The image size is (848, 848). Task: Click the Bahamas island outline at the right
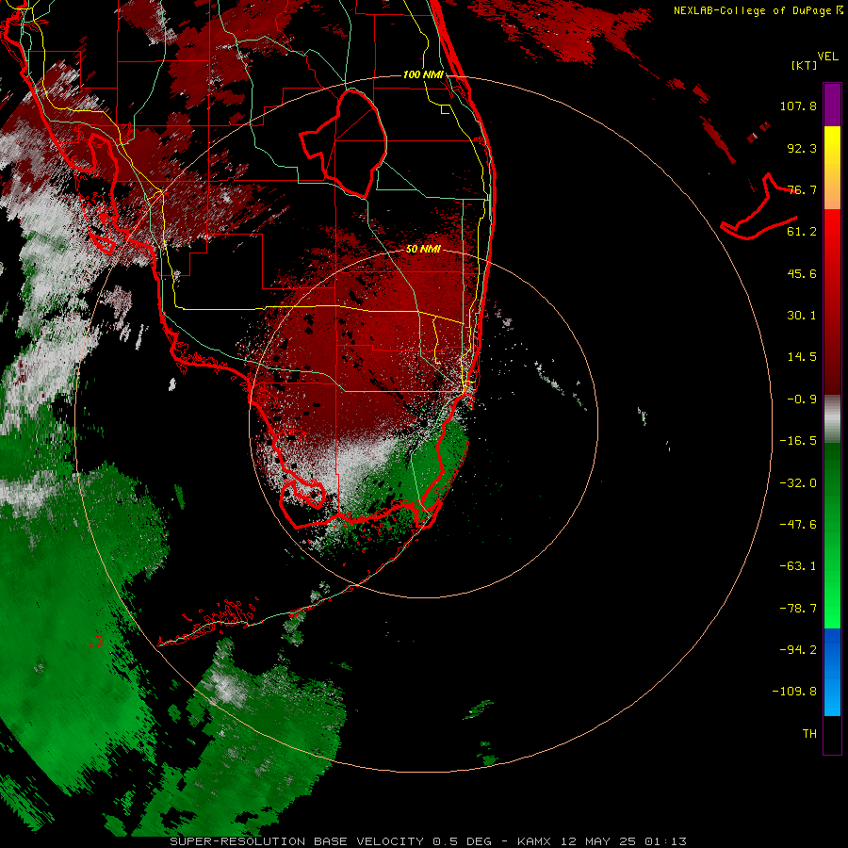(758, 208)
